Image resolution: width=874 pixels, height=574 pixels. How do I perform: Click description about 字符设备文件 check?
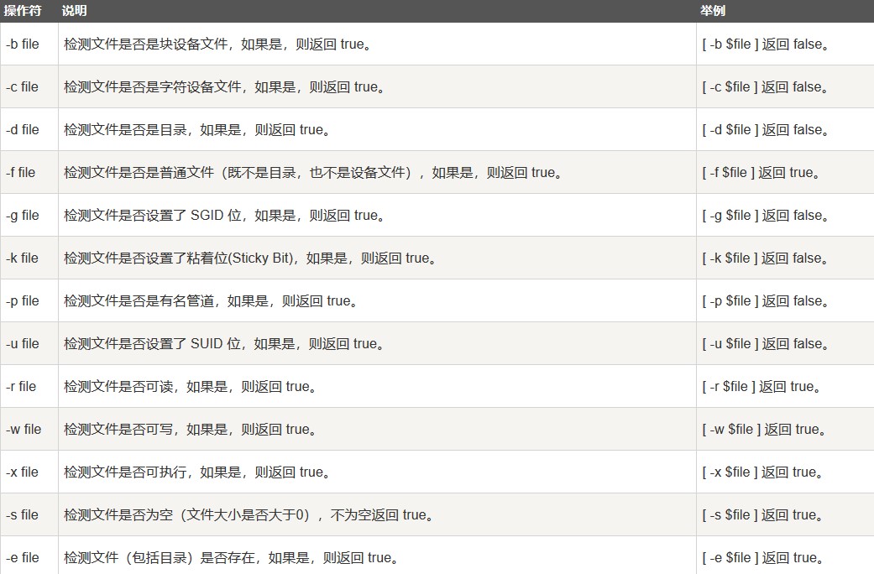[x=224, y=87]
